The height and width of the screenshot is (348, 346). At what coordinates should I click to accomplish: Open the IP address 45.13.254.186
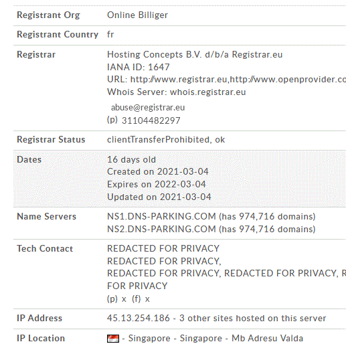tap(139, 318)
